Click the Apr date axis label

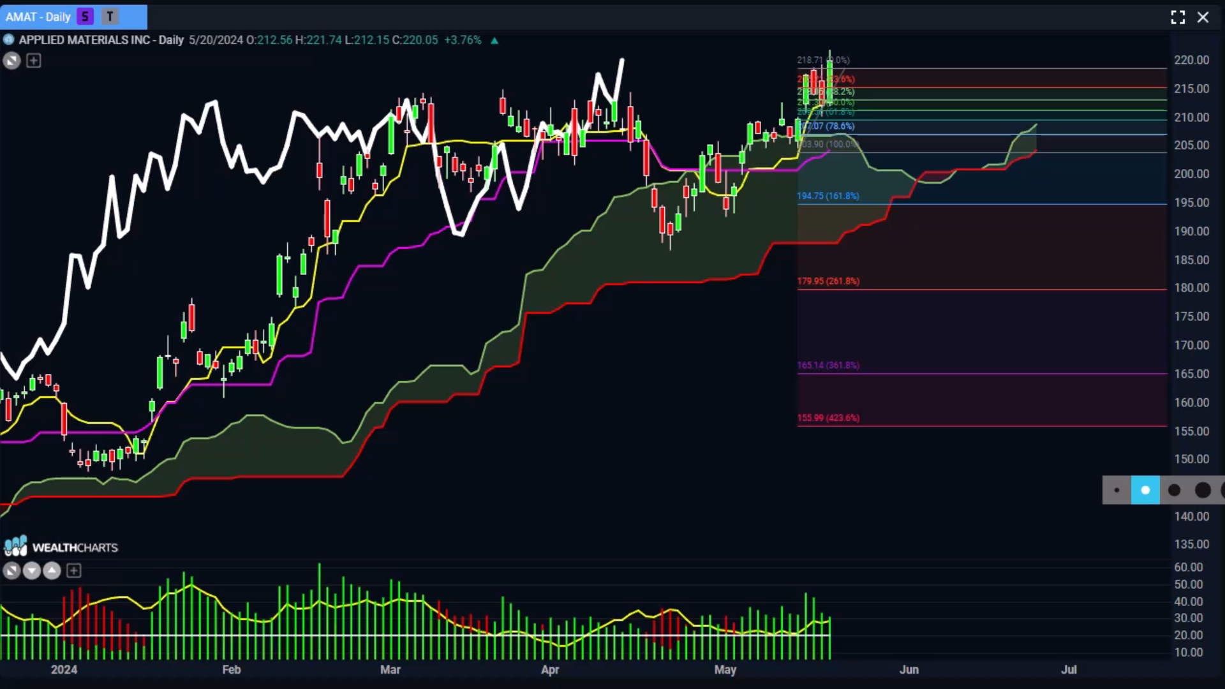point(550,669)
